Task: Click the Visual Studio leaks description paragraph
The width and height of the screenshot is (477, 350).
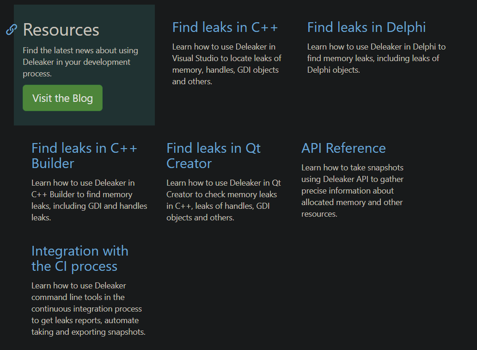Action: pyautogui.click(x=226, y=64)
